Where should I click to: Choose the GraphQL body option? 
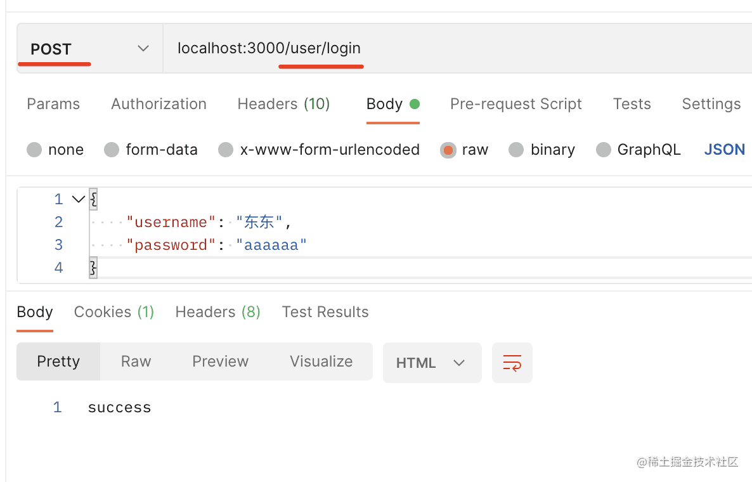(x=604, y=150)
